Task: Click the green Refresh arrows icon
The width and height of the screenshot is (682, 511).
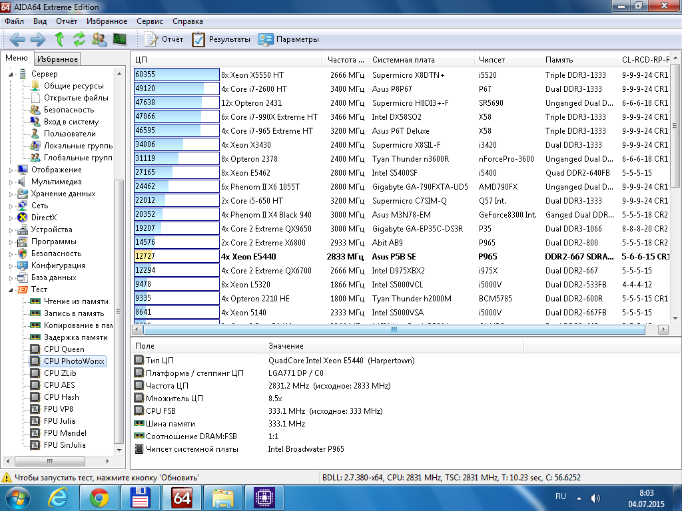Action: (79, 39)
